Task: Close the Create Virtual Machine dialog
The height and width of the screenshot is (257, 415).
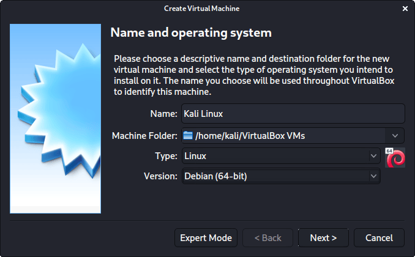Action: tap(405, 9)
